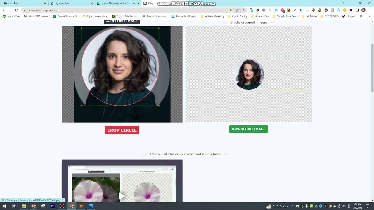The image size is (374, 210).
Task: Click the browser Forward arrow
Action: (11, 10)
